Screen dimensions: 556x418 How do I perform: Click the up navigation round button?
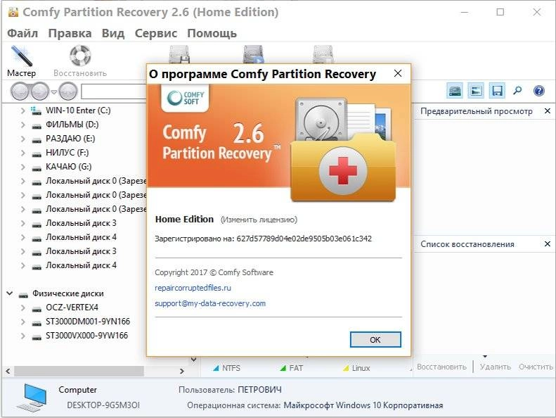pyautogui.click(x=67, y=91)
